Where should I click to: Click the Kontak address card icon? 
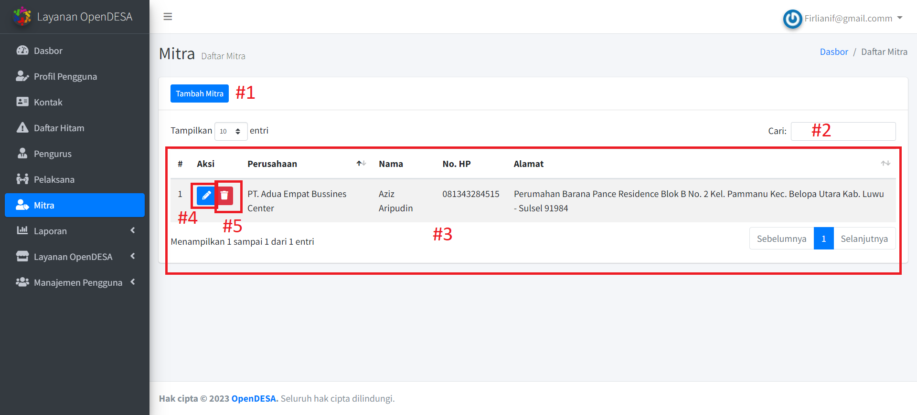pyautogui.click(x=22, y=102)
